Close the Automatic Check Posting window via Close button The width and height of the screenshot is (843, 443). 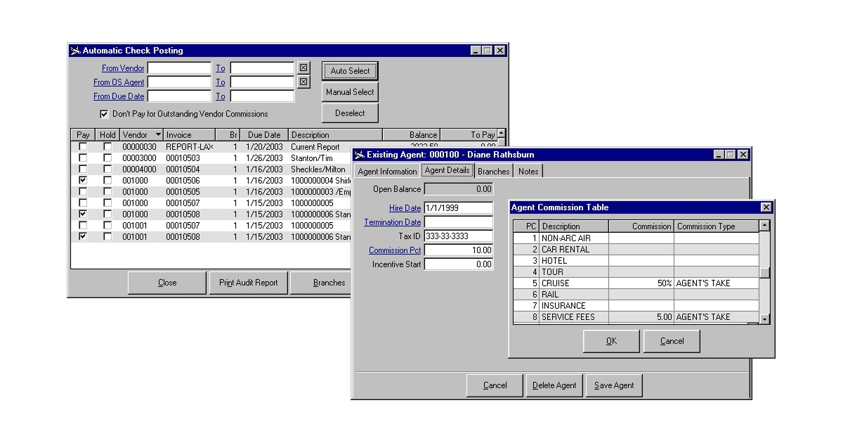(167, 283)
